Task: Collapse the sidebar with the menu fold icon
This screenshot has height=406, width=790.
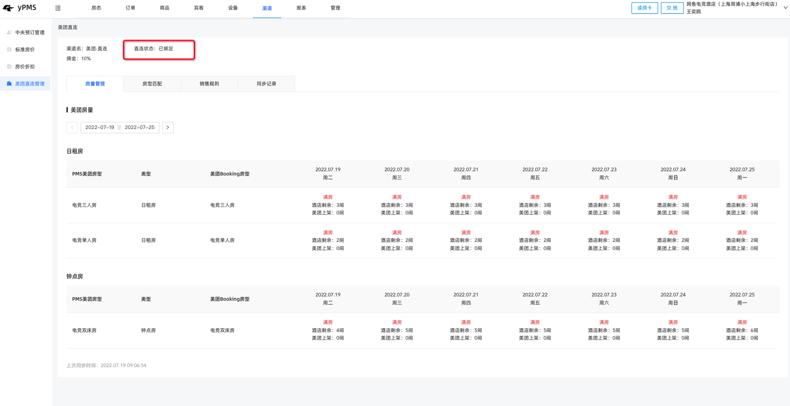Action: (x=58, y=8)
